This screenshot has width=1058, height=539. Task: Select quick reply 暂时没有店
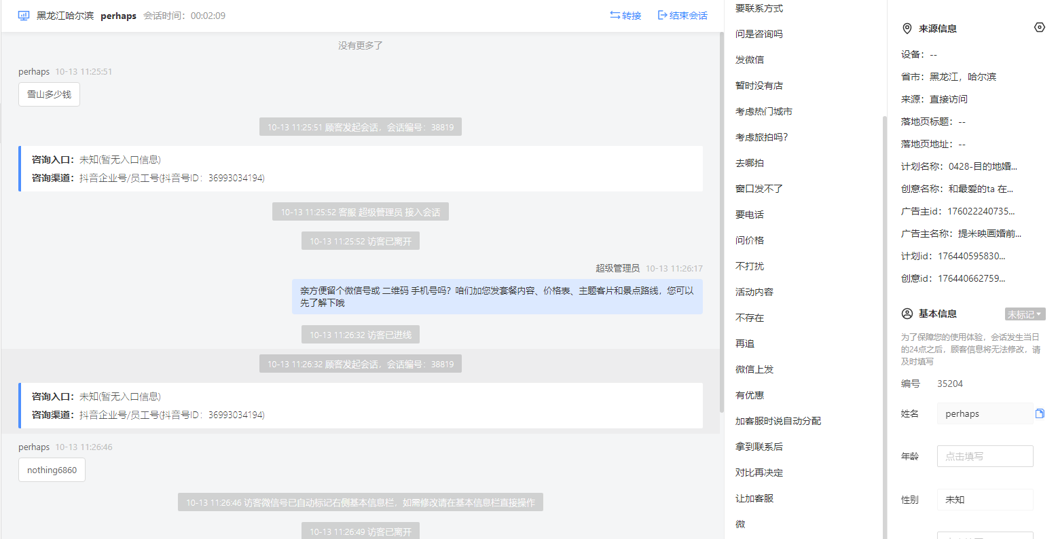(759, 86)
